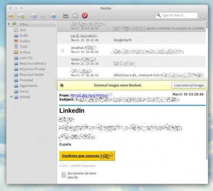Click the receive mail toolbar icon
The image size is (213, 191).
point(12,15)
